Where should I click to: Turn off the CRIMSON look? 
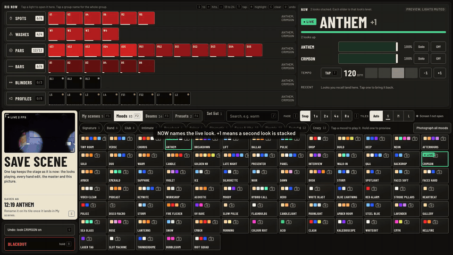[438, 59]
